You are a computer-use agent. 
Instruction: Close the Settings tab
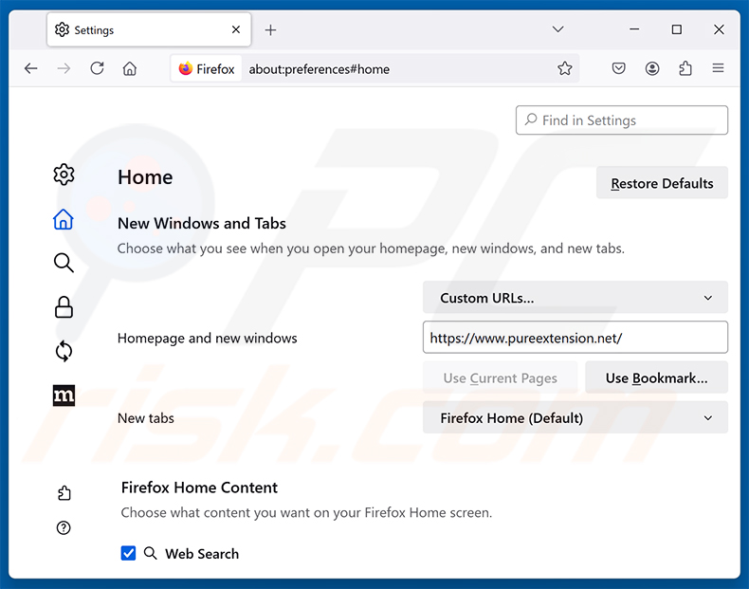[236, 29]
